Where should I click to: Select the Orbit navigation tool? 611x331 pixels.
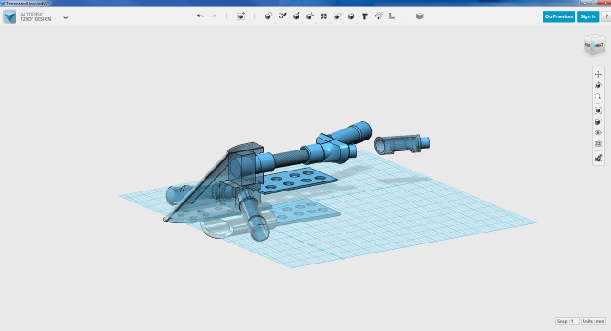tap(598, 85)
